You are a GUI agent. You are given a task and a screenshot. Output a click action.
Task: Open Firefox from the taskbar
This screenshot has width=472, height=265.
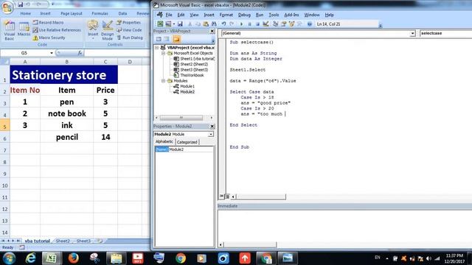tap(73, 258)
